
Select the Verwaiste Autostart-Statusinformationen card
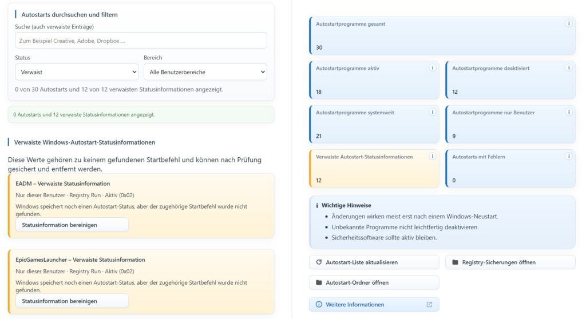point(374,169)
